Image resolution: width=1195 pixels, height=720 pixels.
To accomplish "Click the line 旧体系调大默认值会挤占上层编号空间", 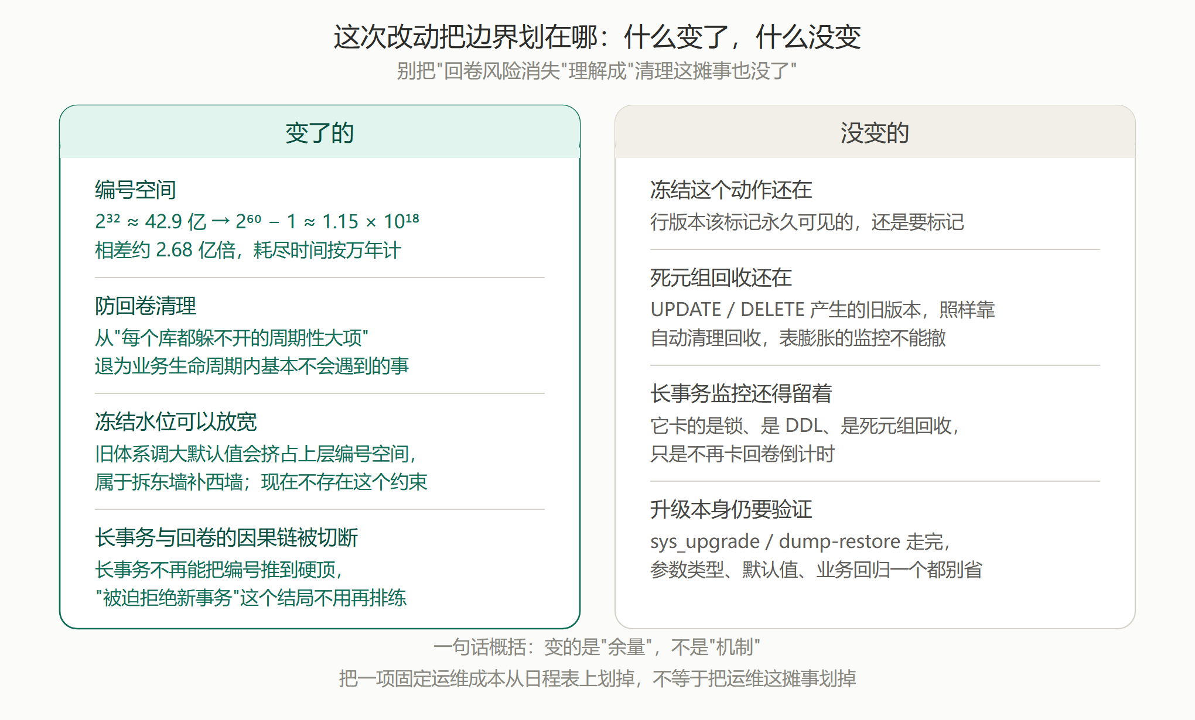I will (x=256, y=453).
